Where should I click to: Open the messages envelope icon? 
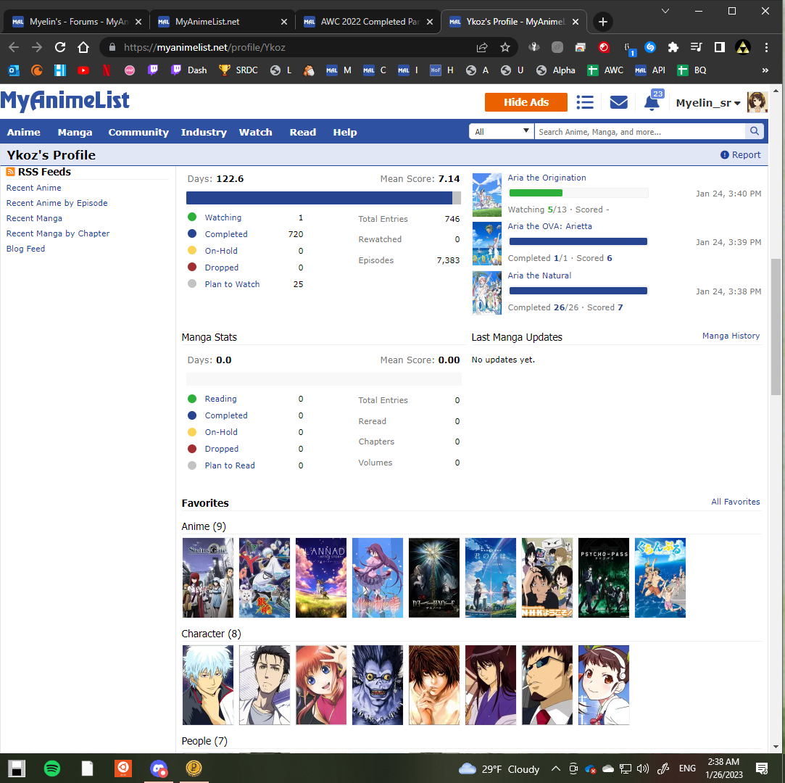[x=618, y=103]
